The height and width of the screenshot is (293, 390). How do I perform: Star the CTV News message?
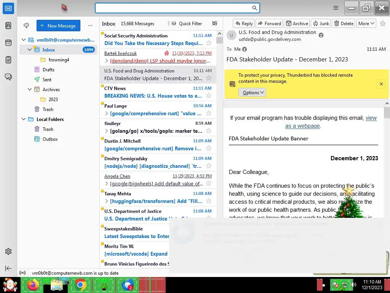point(209,96)
